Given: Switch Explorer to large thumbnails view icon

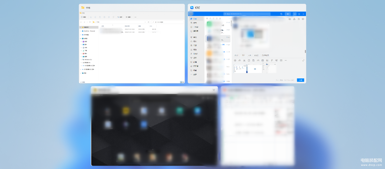Looking at the screenshot, I should point(183,82).
